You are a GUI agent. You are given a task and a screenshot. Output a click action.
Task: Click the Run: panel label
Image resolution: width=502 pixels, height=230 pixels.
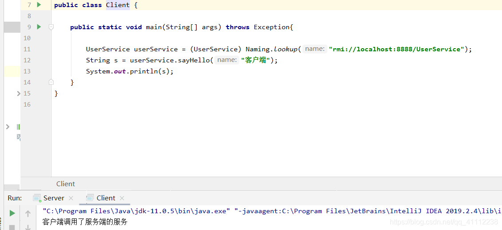point(15,198)
